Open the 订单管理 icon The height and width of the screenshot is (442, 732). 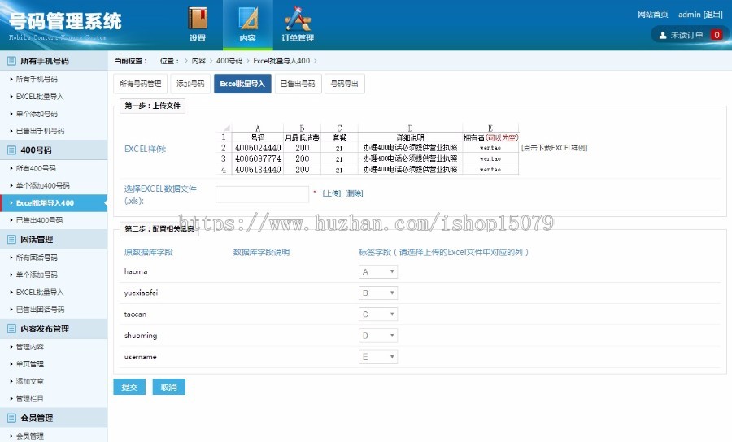(x=298, y=18)
